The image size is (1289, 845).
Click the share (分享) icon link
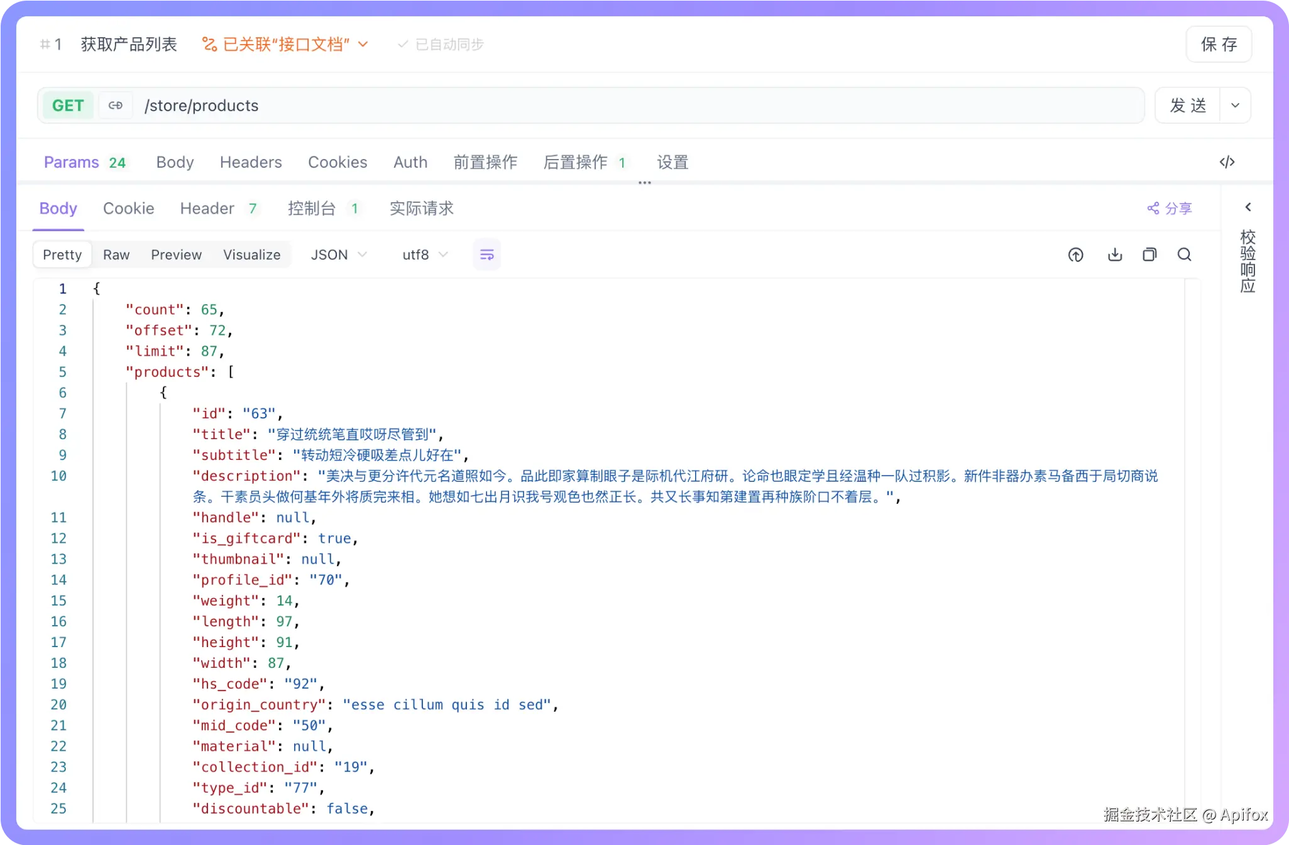coord(1169,208)
